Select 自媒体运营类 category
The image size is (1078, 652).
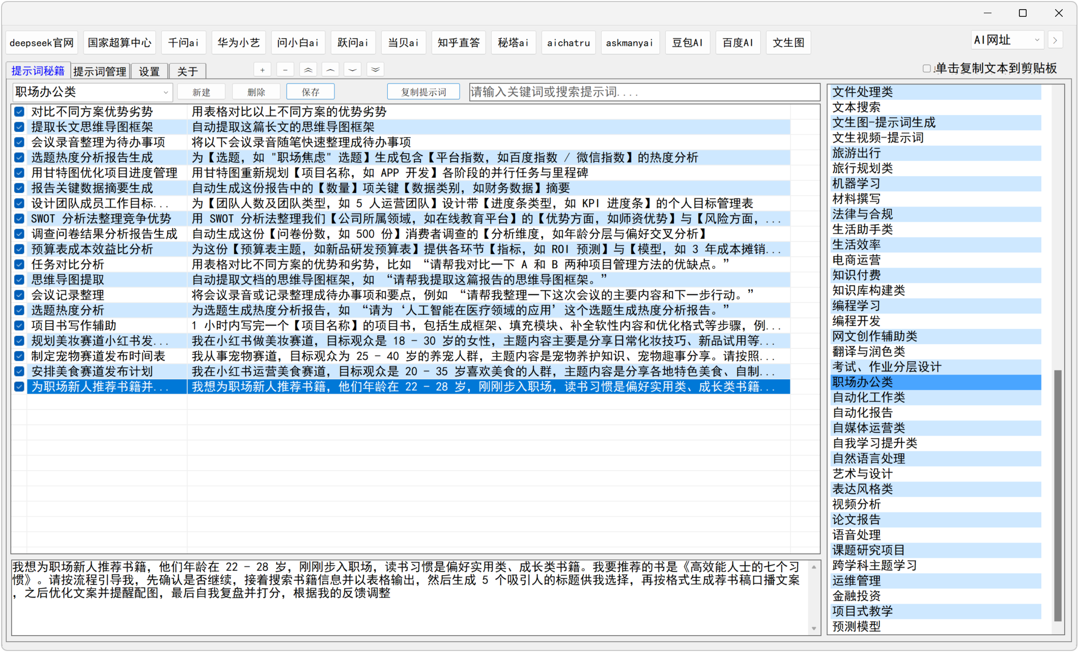(936, 428)
